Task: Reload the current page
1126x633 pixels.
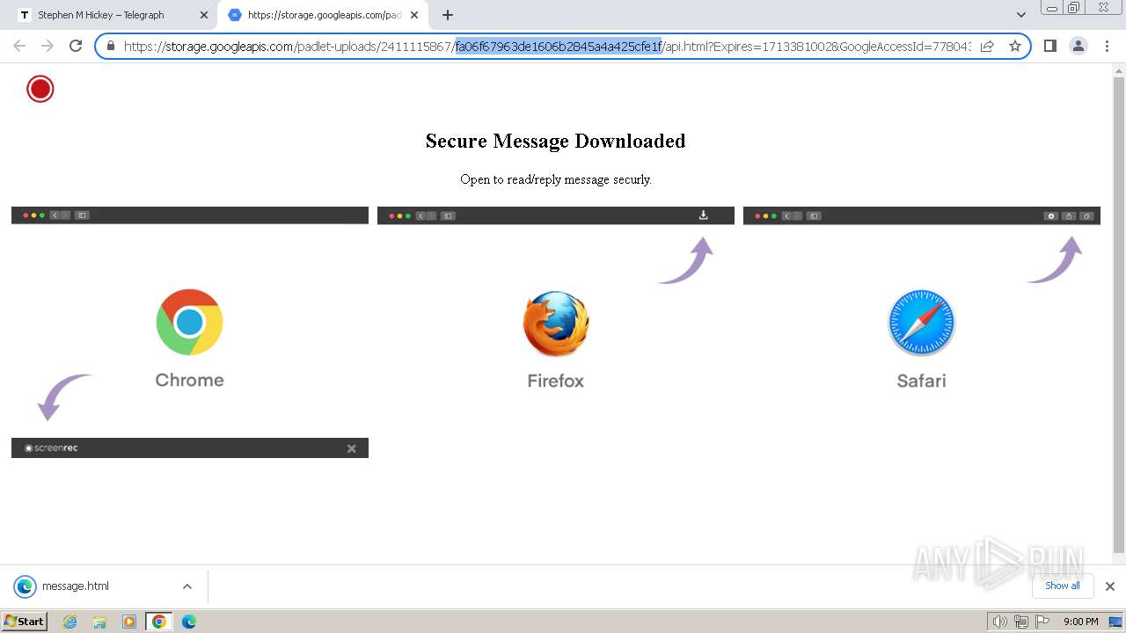Action: pyautogui.click(x=76, y=46)
